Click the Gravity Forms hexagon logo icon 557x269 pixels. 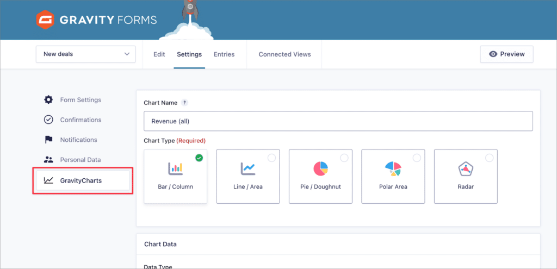(x=45, y=20)
